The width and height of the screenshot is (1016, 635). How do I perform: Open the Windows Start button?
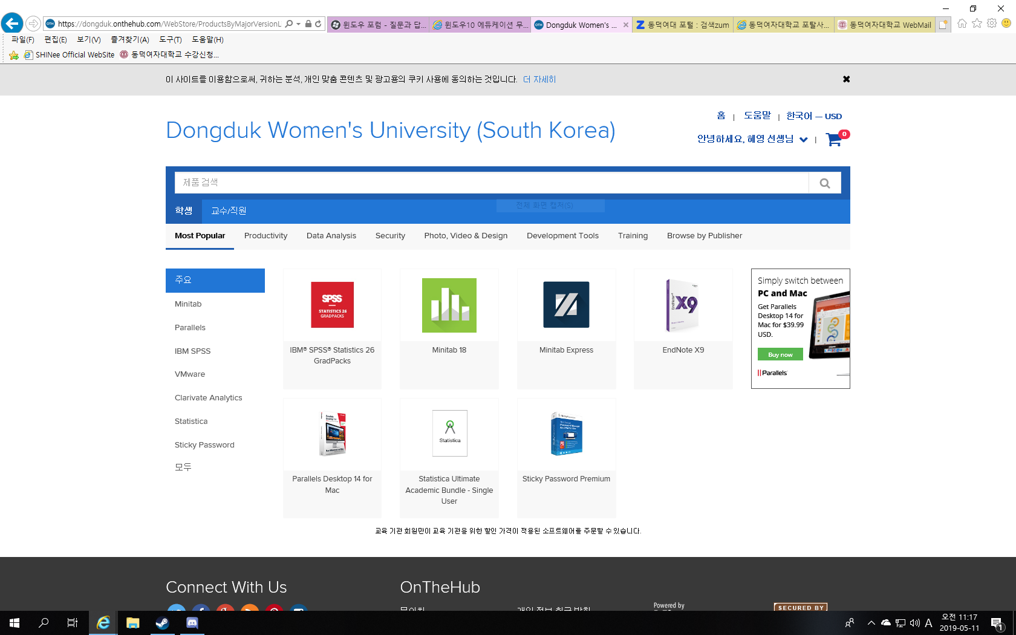(15, 623)
